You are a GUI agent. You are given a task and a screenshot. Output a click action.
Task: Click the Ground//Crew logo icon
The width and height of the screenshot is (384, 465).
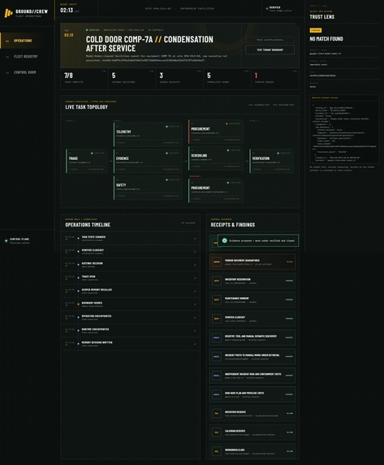tap(8, 13)
